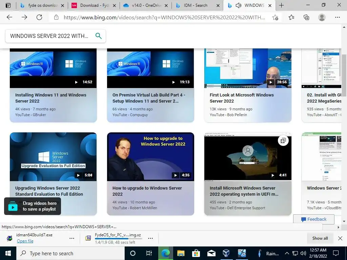The width and height of the screenshot is (347, 260).
Task: Send Feedback to Bing
Action: tap(314, 219)
